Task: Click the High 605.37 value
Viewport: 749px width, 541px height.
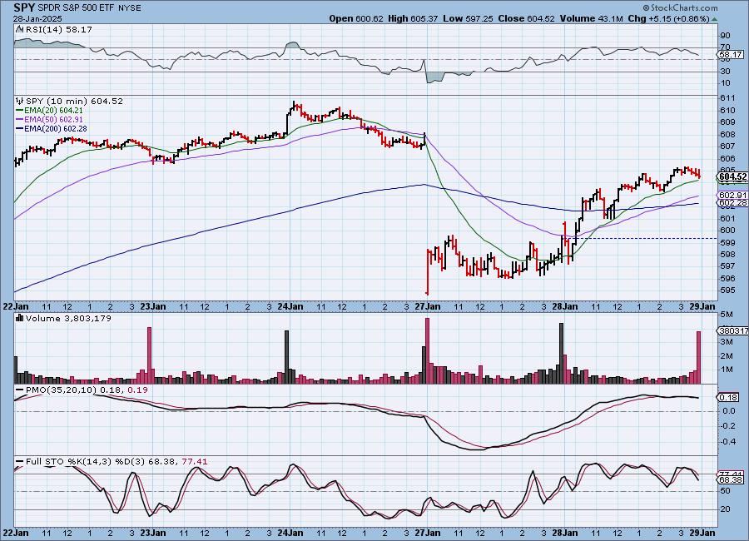Action: [x=413, y=18]
